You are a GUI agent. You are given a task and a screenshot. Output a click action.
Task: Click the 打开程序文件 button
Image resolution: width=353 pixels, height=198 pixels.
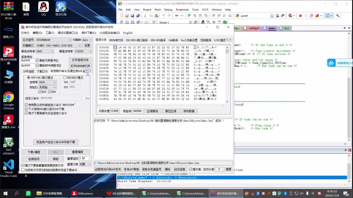tap(80, 60)
